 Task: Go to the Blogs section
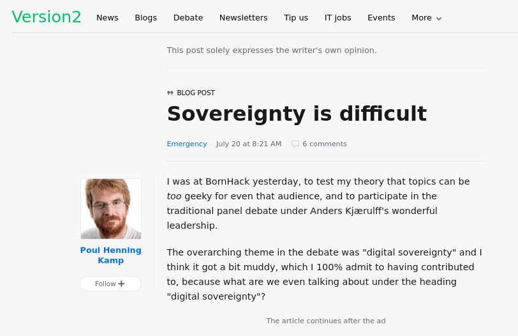tap(145, 18)
